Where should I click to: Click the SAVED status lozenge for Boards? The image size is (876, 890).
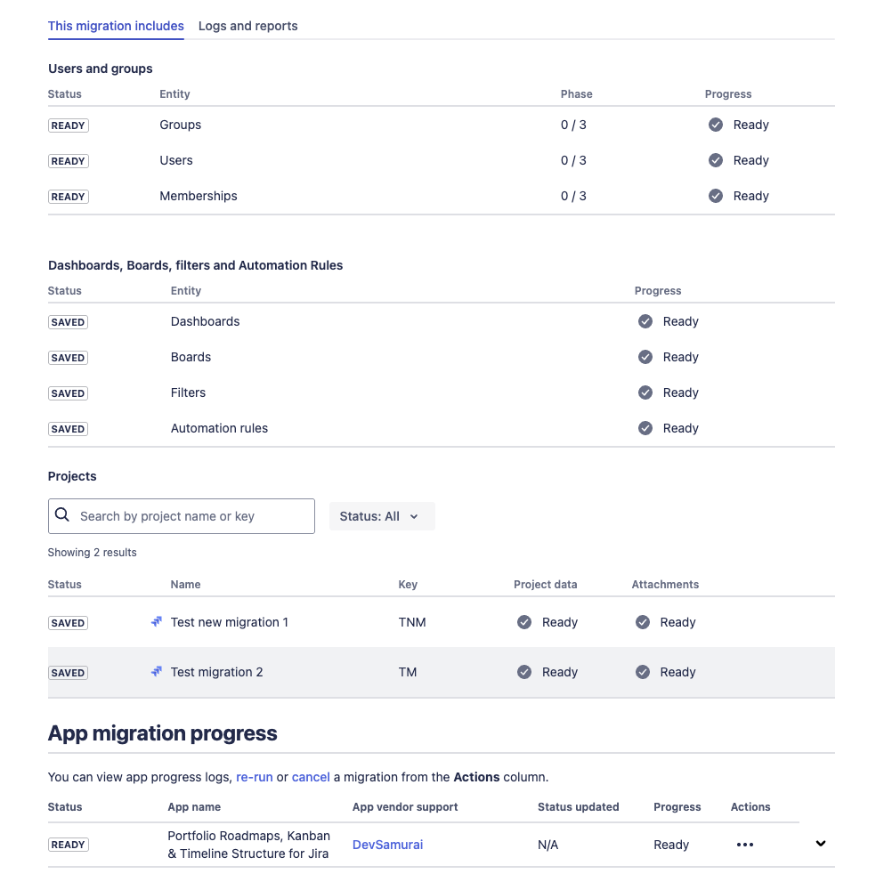[x=69, y=358]
